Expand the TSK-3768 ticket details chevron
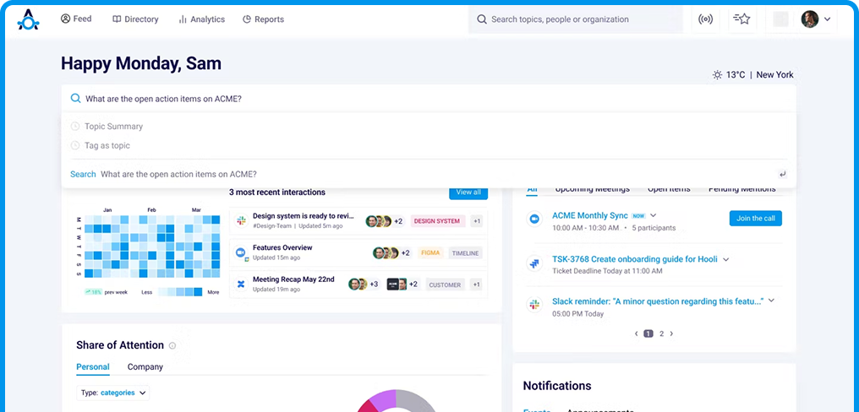Image resolution: width=859 pixels, height=412 pixels. [726, 260]
